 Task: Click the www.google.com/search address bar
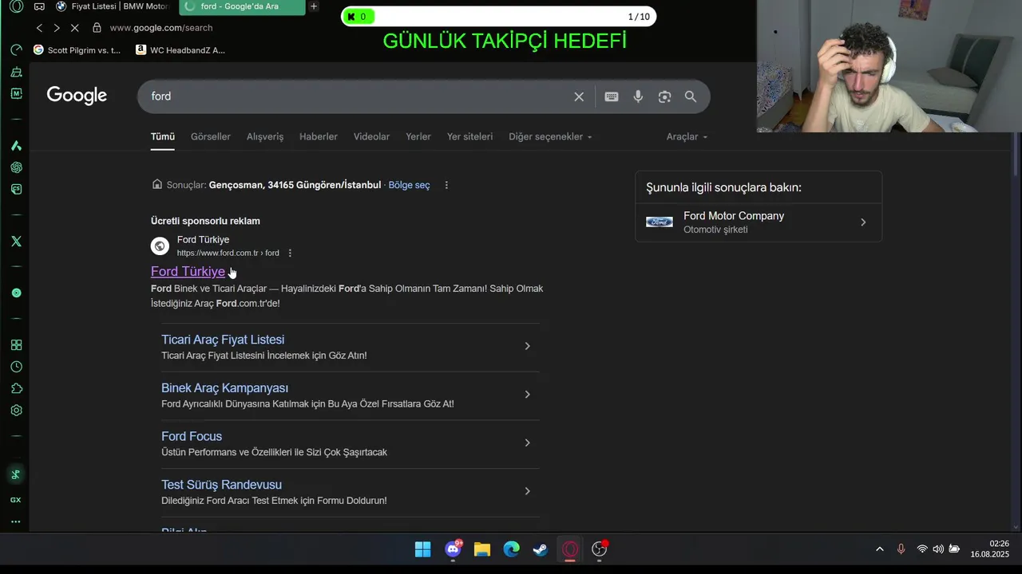coord(161,28)
